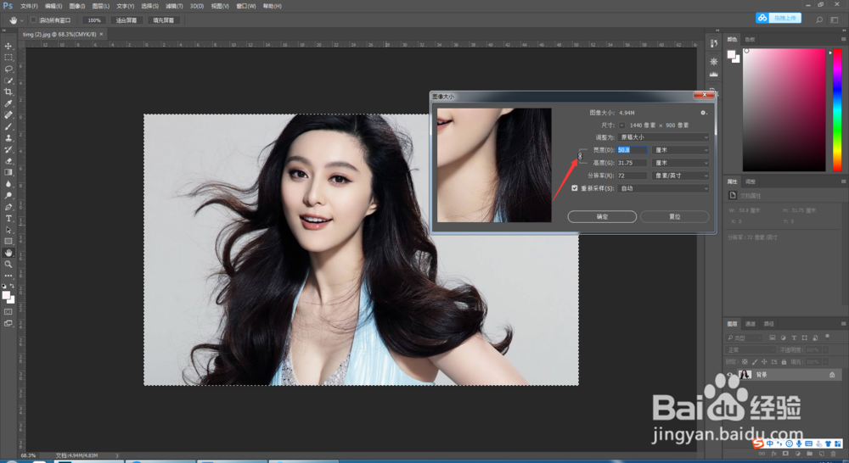
Task: Hide the 背景 layer eye icon
Action: coord(730,374)
